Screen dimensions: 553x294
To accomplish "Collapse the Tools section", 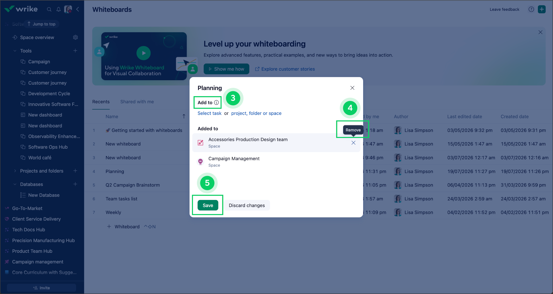I will point(15,51).
